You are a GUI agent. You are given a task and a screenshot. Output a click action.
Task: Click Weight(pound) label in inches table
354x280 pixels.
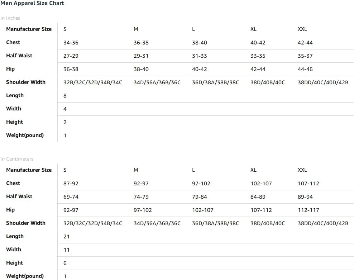click(x=25, y=135)
